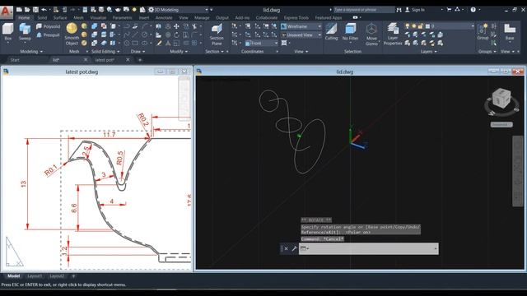Open the Start file tab
The width and height of the screenshot is (527, 296).
15,60
